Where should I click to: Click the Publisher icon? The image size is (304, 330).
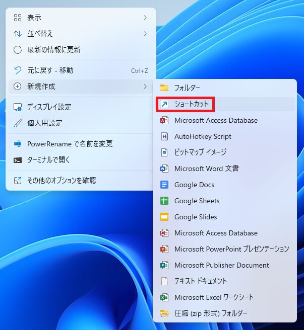[164, 265]
